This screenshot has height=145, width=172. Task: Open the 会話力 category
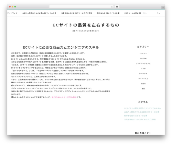[143, 84]
